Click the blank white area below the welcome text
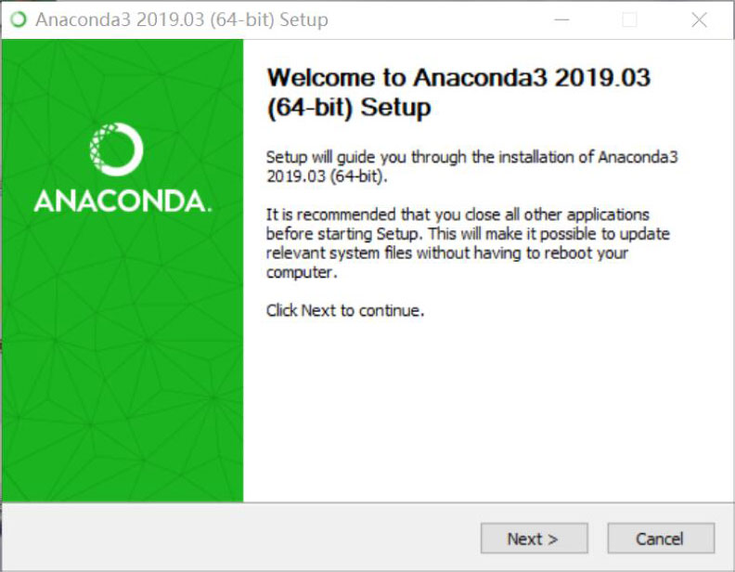 point(487,409)
